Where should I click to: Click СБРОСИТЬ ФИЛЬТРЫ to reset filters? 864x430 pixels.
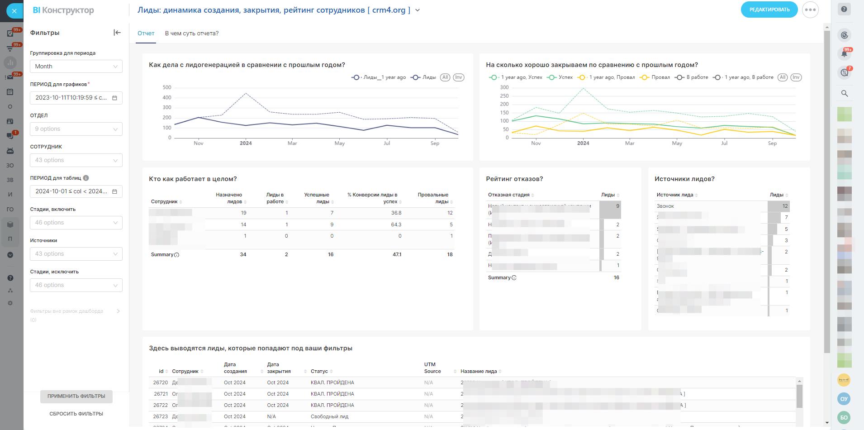click(76, 414)
